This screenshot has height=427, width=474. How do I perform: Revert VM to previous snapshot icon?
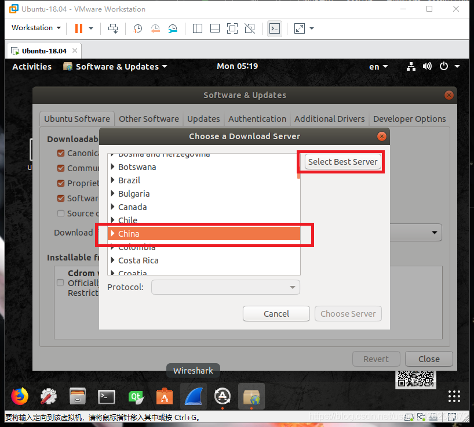155,28
